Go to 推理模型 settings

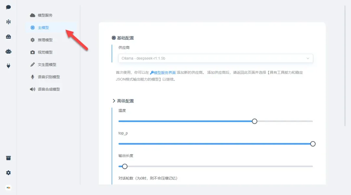pos(45,40)
